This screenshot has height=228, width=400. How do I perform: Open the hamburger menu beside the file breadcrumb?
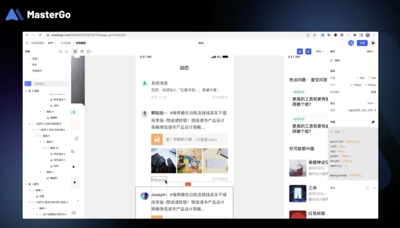click(27, 43)
